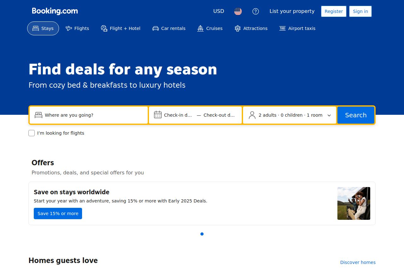The image size is (404, 269).
Task: Click the person icon for guests
Action: [x=252, y=115]
